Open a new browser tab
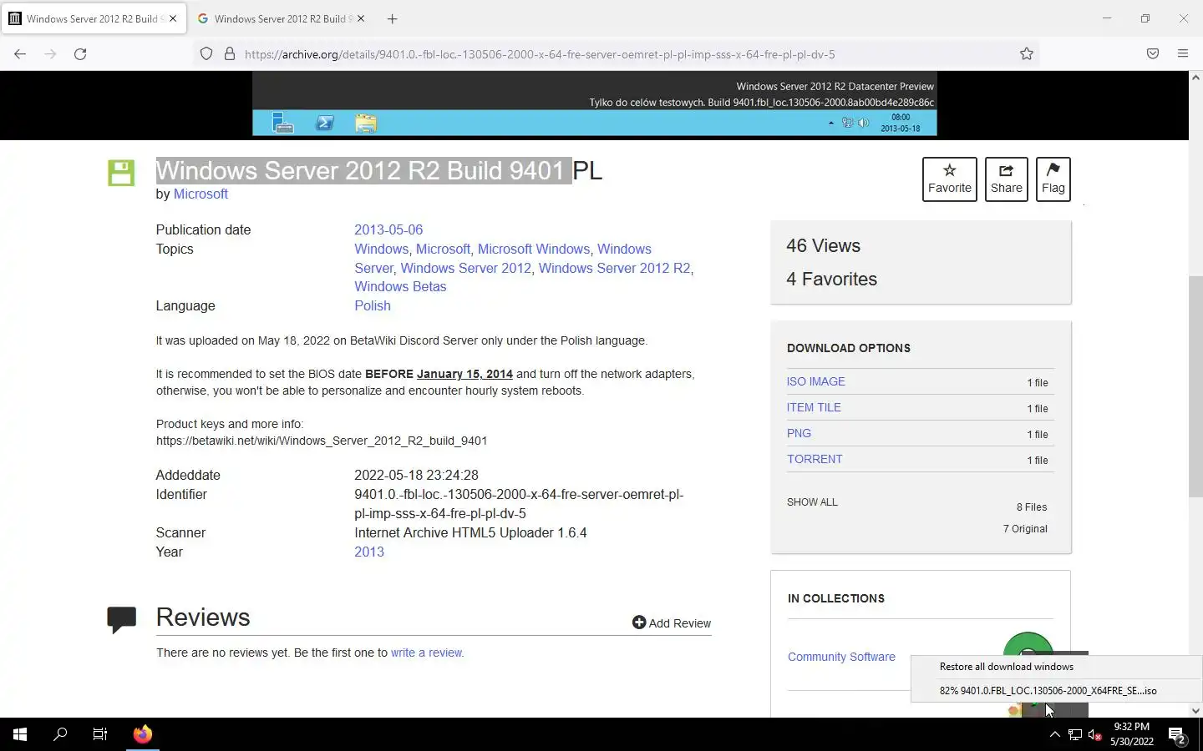 [393, 18]
